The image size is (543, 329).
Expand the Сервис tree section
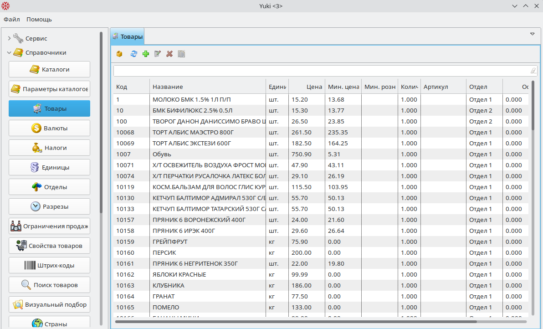9,39
